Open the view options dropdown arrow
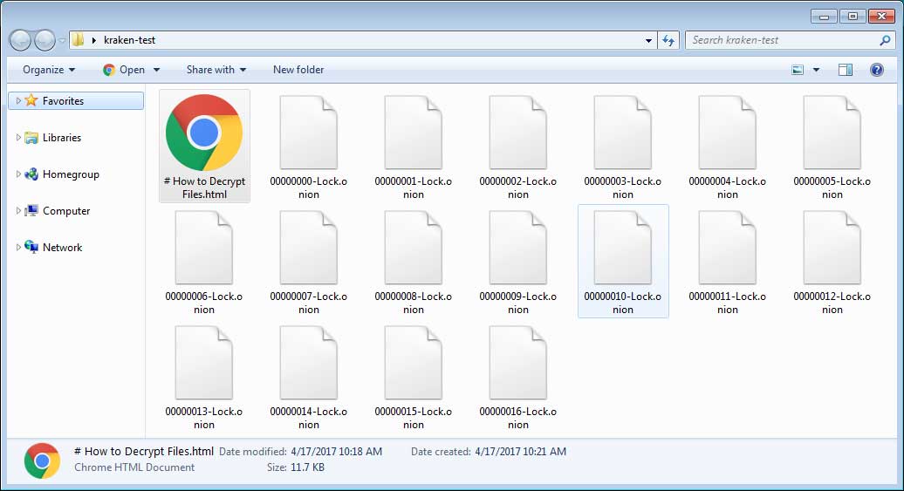Viewport: 904px width, 491px height. pos(817,70)
